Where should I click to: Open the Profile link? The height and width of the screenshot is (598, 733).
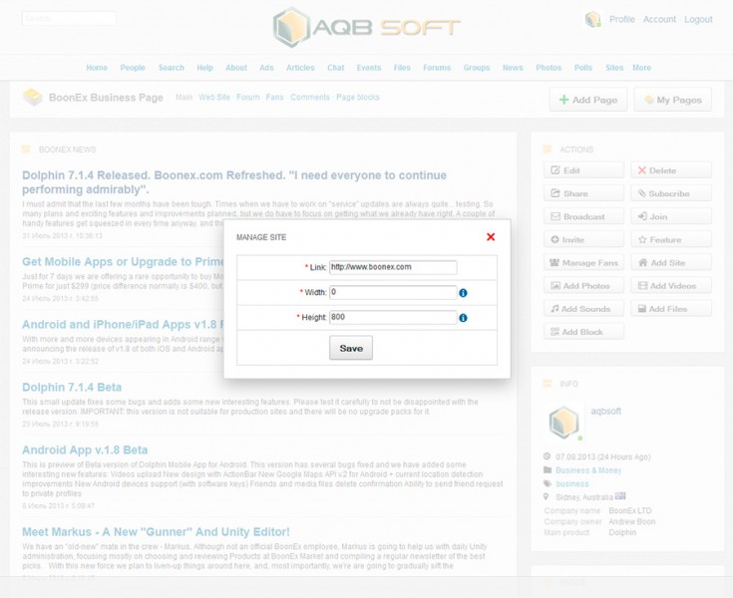[621, 19]
